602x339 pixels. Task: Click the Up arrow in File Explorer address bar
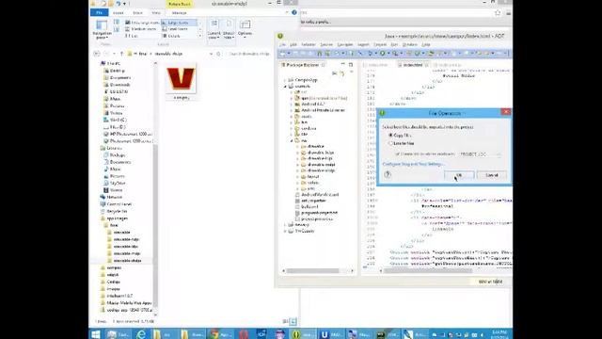click(x=121, y=54)
